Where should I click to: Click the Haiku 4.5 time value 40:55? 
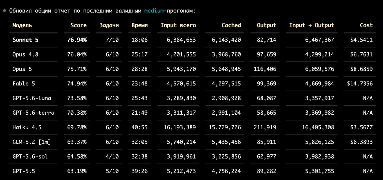pos(139,127)
